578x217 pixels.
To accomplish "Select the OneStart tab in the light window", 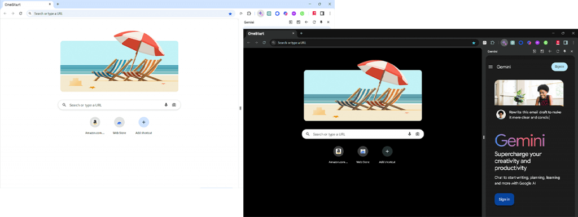I will (28, 4).
